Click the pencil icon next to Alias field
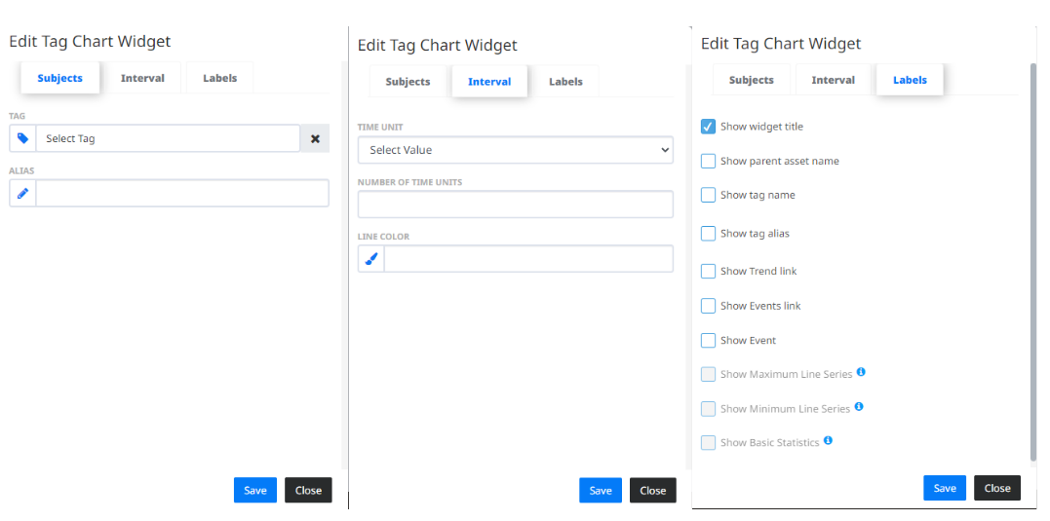Viewport: 1050px width, 521px height. click(22, 193)
